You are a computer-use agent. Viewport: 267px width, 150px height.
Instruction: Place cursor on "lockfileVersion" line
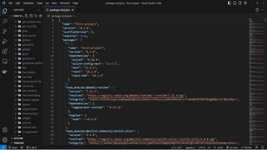(x=78, y=32)
